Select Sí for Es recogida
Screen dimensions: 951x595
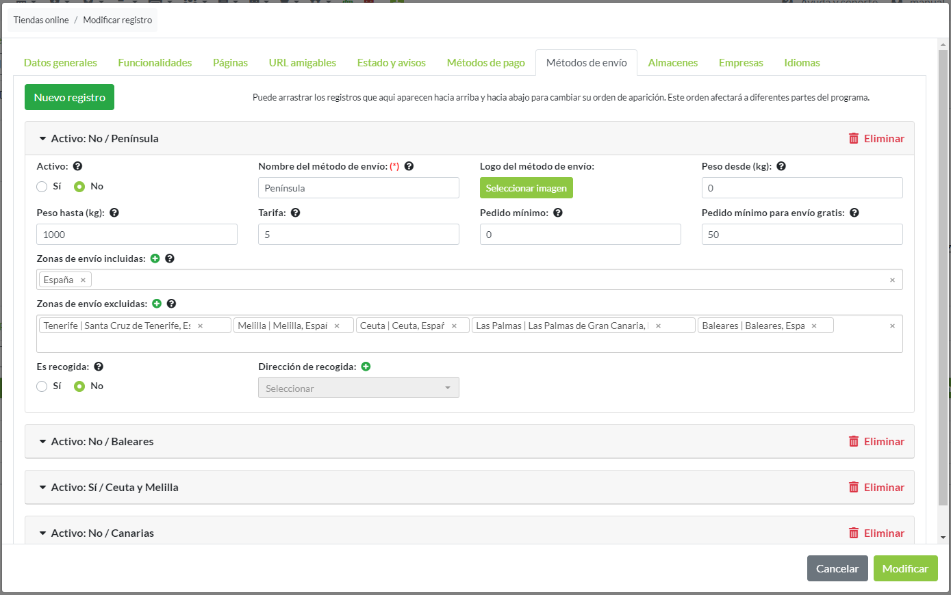(x=42, y=386)
